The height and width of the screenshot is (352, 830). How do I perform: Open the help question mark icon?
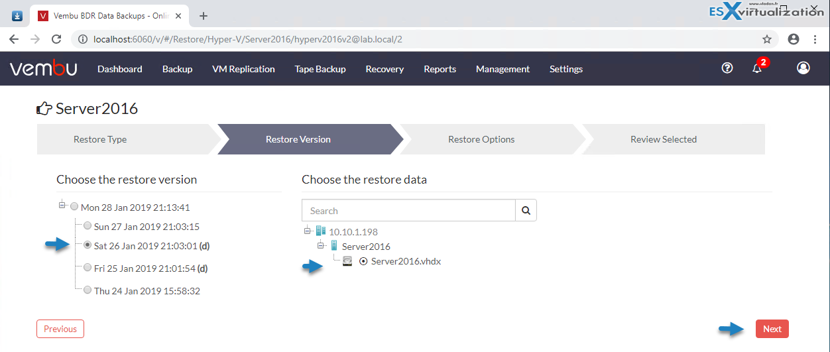(727, 68)
